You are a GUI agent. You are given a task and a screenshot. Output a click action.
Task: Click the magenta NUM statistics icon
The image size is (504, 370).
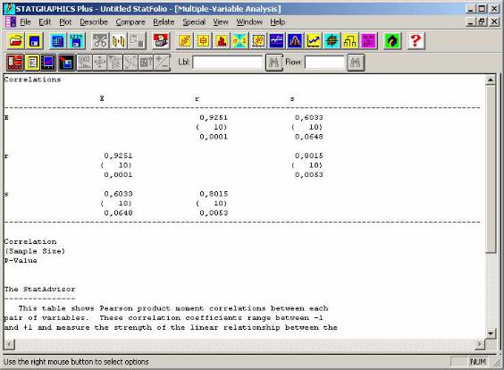tap(368, 41)
